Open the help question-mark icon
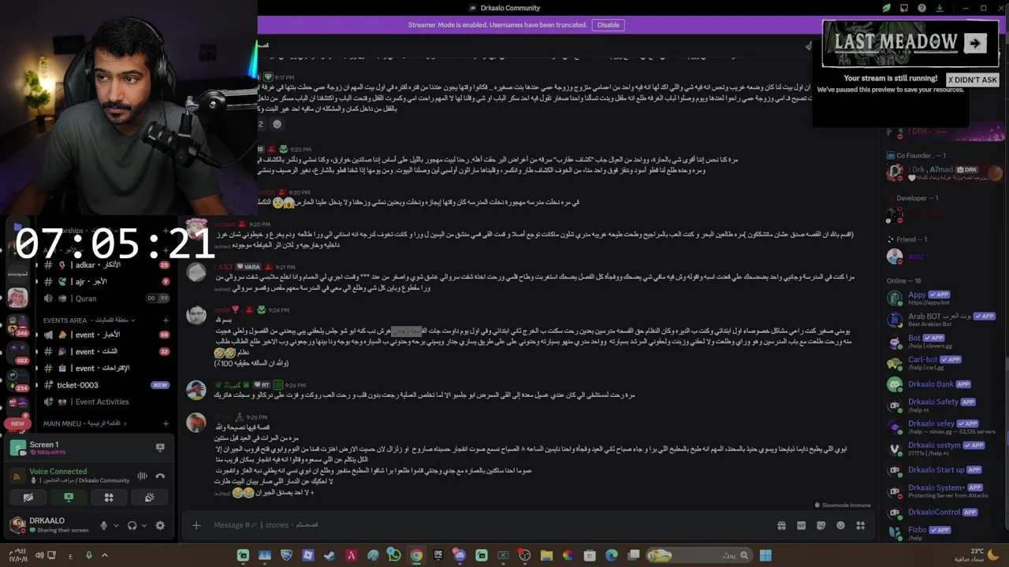Screen dimensions: 1009x567 [922, 8]
